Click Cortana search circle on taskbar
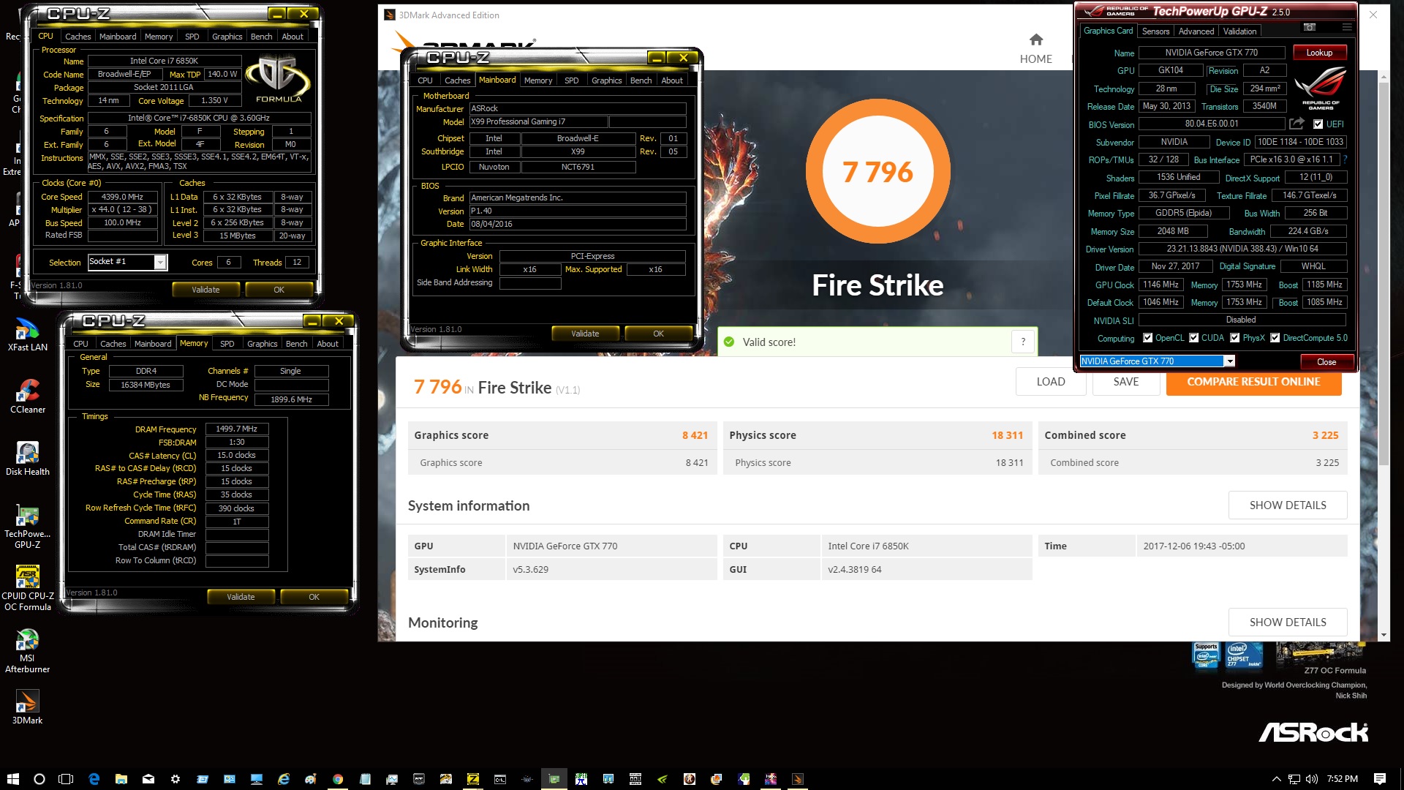Image resolution: width=1404 pixels, height=790 pixels. tap(39, 779)
